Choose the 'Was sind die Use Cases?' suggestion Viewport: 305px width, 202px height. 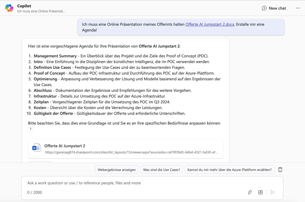tap(161, 170)
